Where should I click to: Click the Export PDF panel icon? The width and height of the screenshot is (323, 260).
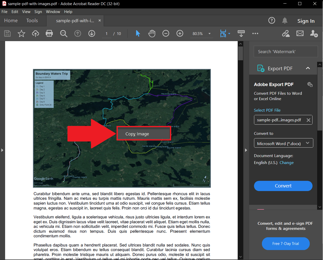click(261, 68)
